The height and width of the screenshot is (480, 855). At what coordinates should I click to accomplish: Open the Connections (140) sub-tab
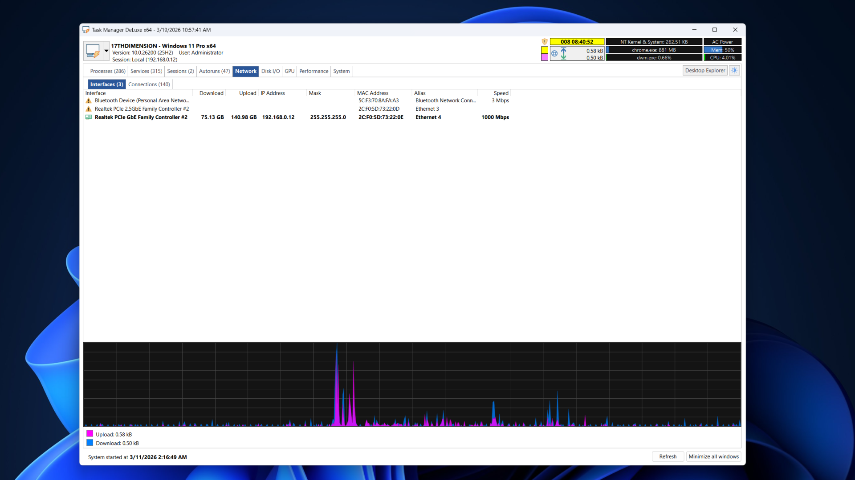coord(149,84)
